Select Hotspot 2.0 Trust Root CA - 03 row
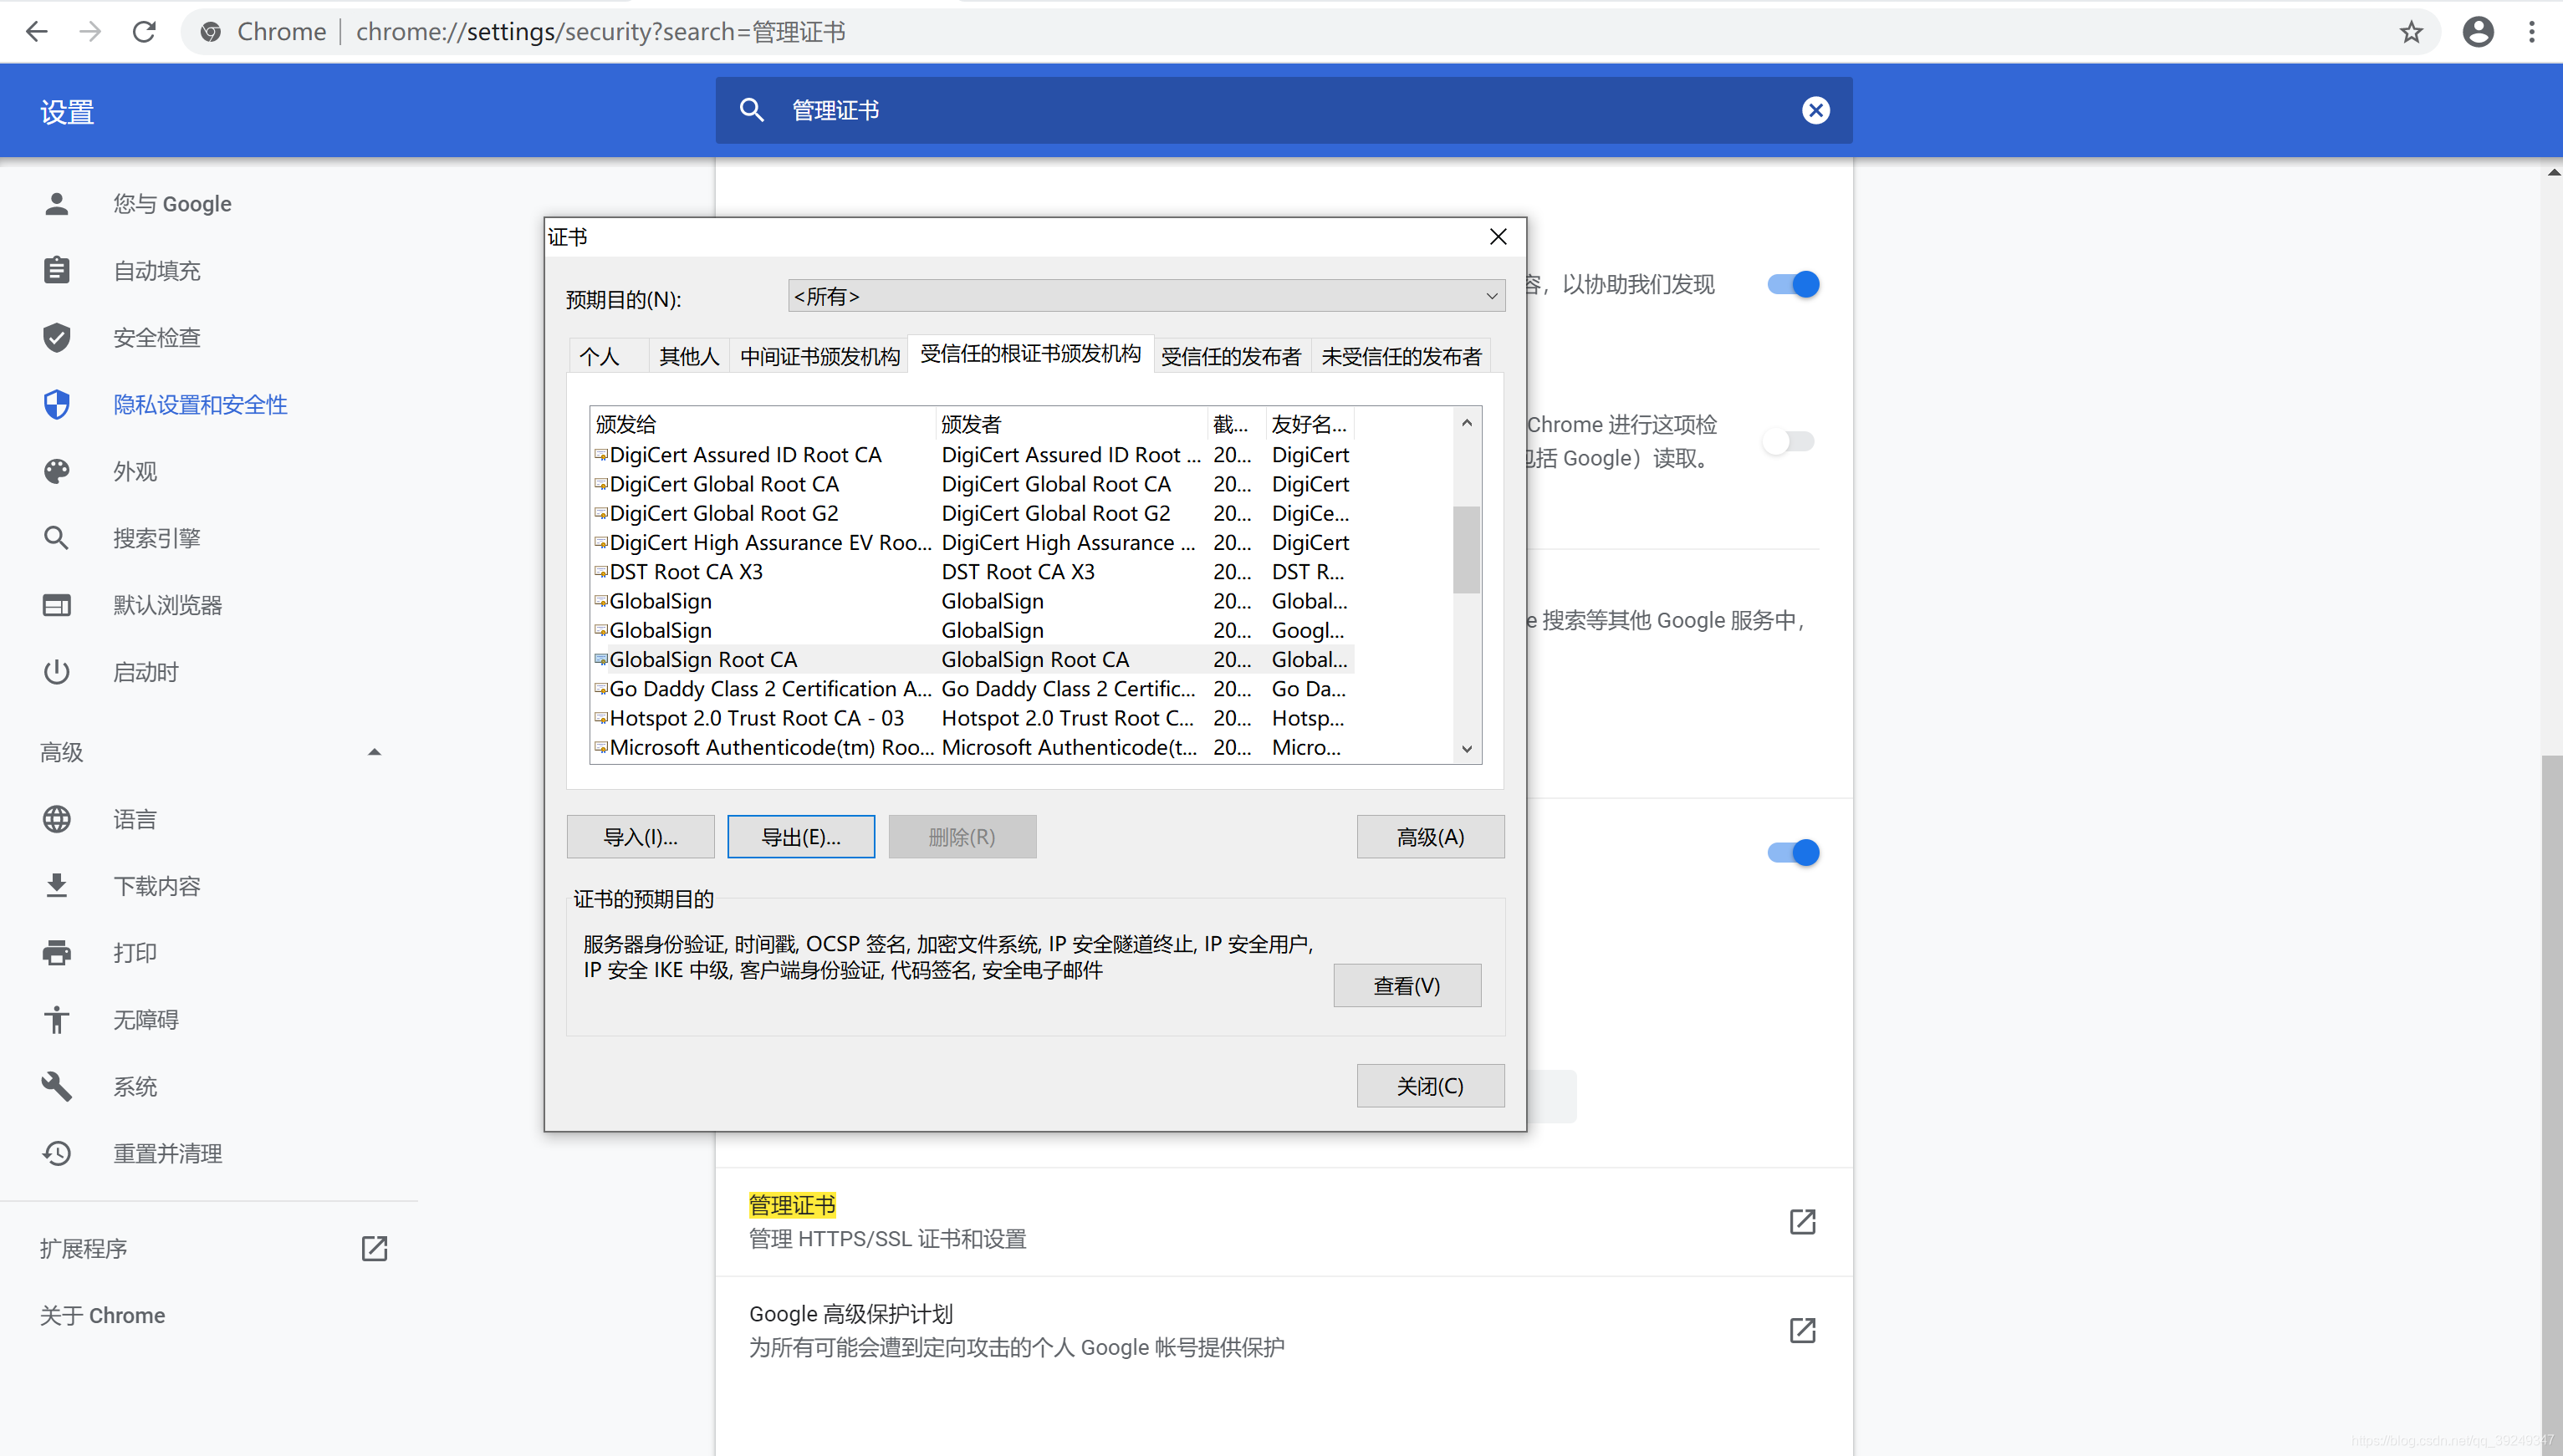The height and width of the screenshot is (1456, 2563). coord(973,718)
